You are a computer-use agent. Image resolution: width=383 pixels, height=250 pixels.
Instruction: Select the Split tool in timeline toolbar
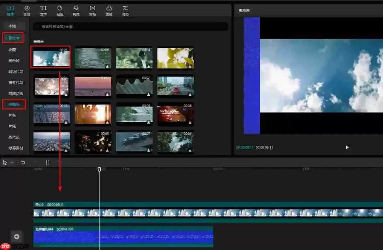click(47, 162)
